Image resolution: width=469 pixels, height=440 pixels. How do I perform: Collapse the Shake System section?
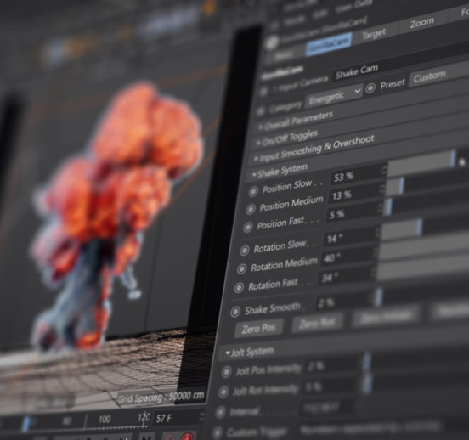280,171
